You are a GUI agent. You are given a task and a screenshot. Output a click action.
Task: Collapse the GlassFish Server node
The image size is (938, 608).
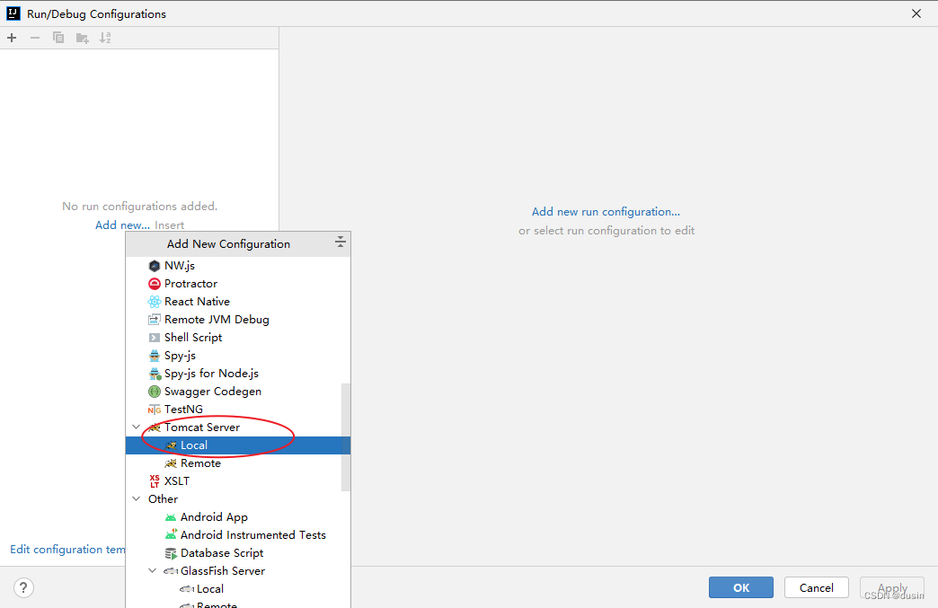(152, 570)
